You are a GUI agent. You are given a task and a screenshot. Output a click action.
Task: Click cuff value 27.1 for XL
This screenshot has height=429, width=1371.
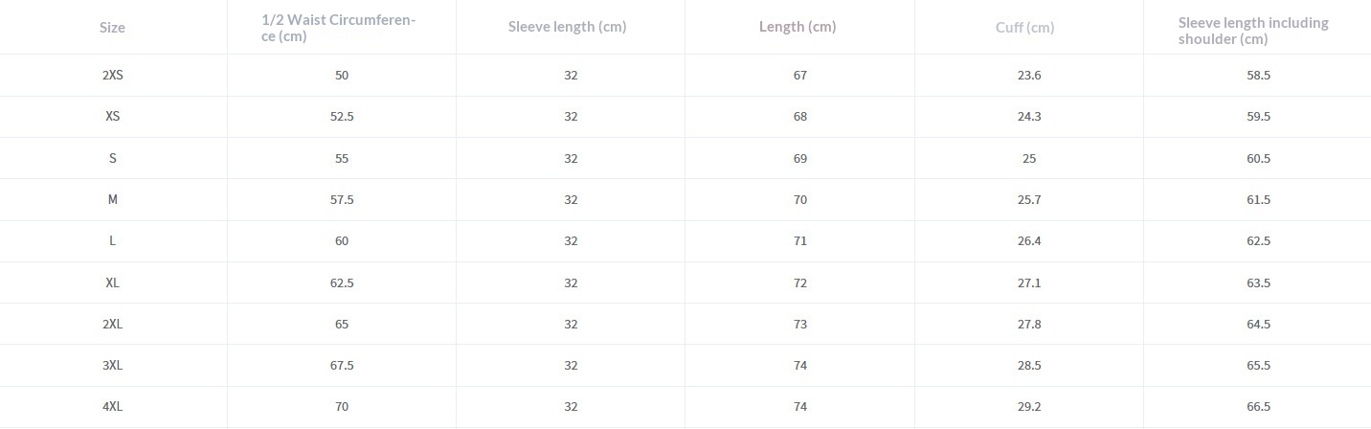(x=1029, y=283)
